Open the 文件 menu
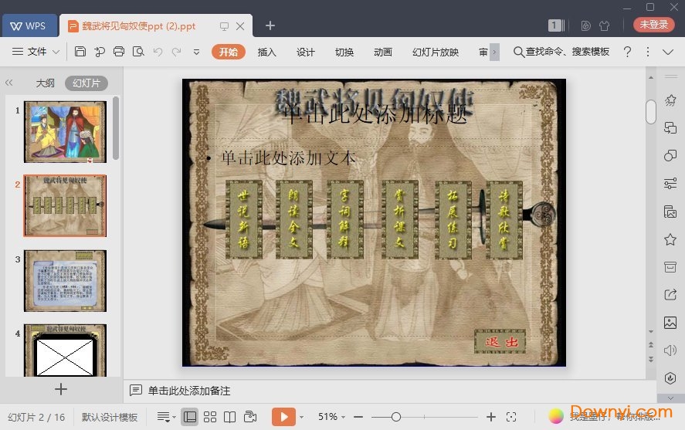Screen dimensions: 685x430 [x=37, y=52]
